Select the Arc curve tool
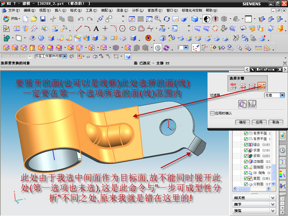288x216 pixels. pos(87,28)
